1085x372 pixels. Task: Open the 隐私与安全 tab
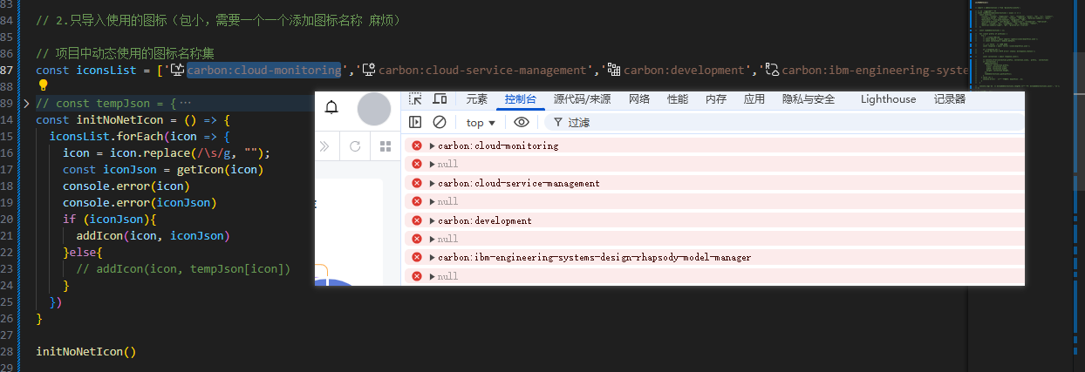[x=809, y=99]
